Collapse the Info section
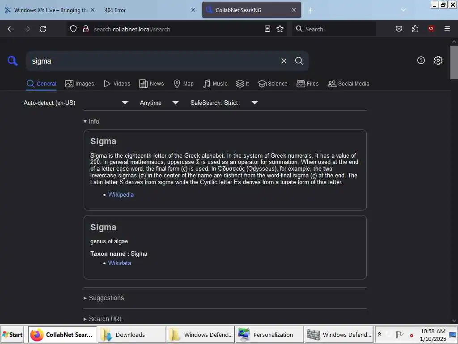This screenshot has height=344, width=458. tap(91, 121)
